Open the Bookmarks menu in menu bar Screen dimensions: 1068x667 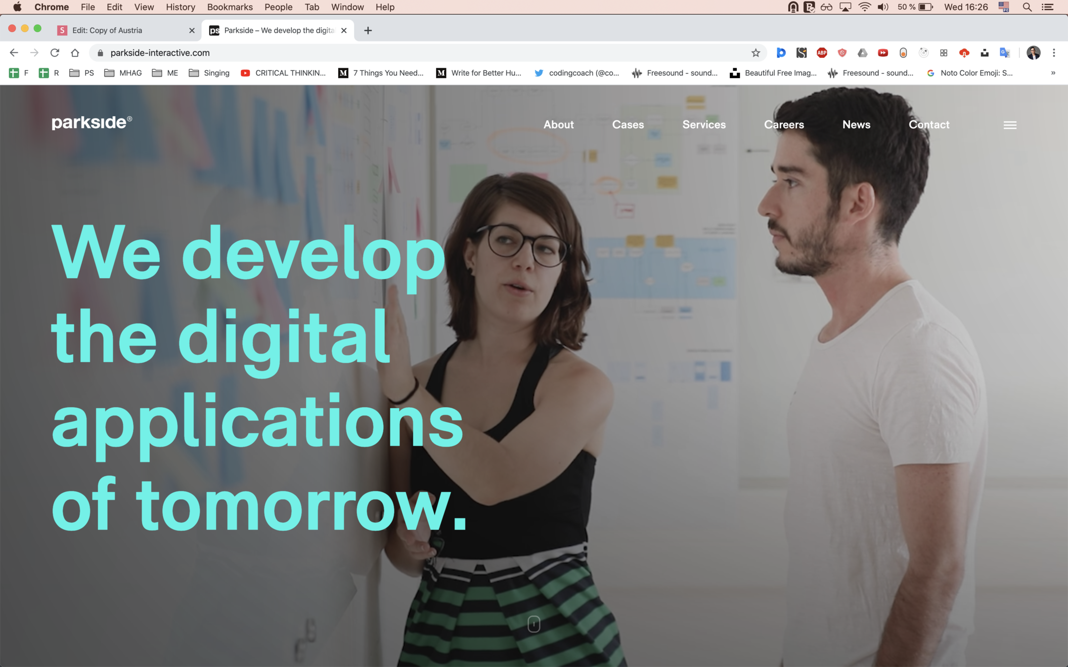pos(229,7)
